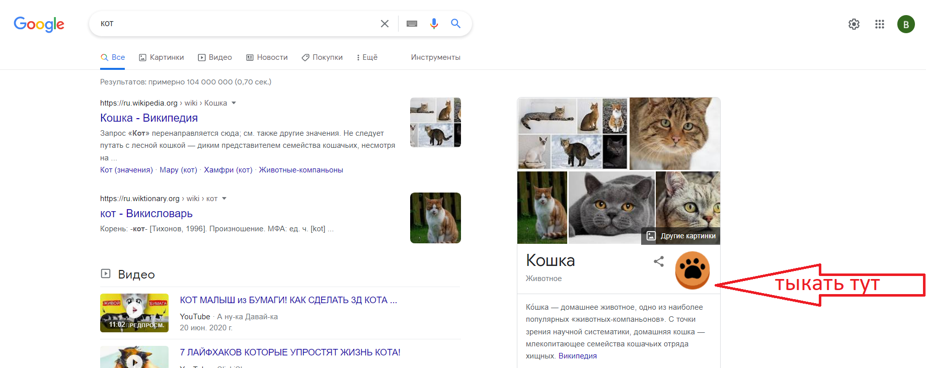The image size is (926, 368).
Task: Switch to the Новости tab
Action: click(x=267, y=57)
